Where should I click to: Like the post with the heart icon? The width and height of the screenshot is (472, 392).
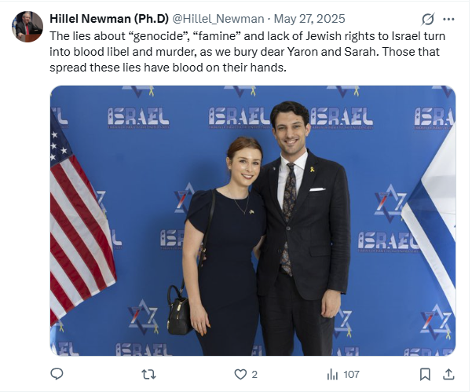[240, 375]
